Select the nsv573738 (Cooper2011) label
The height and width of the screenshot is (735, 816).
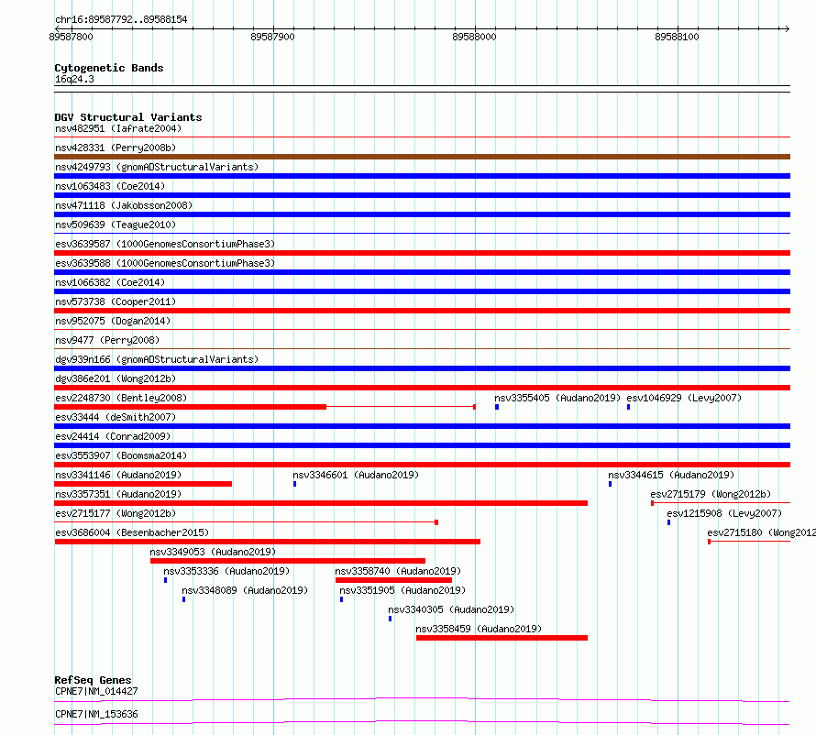click(x=116, y=302)
